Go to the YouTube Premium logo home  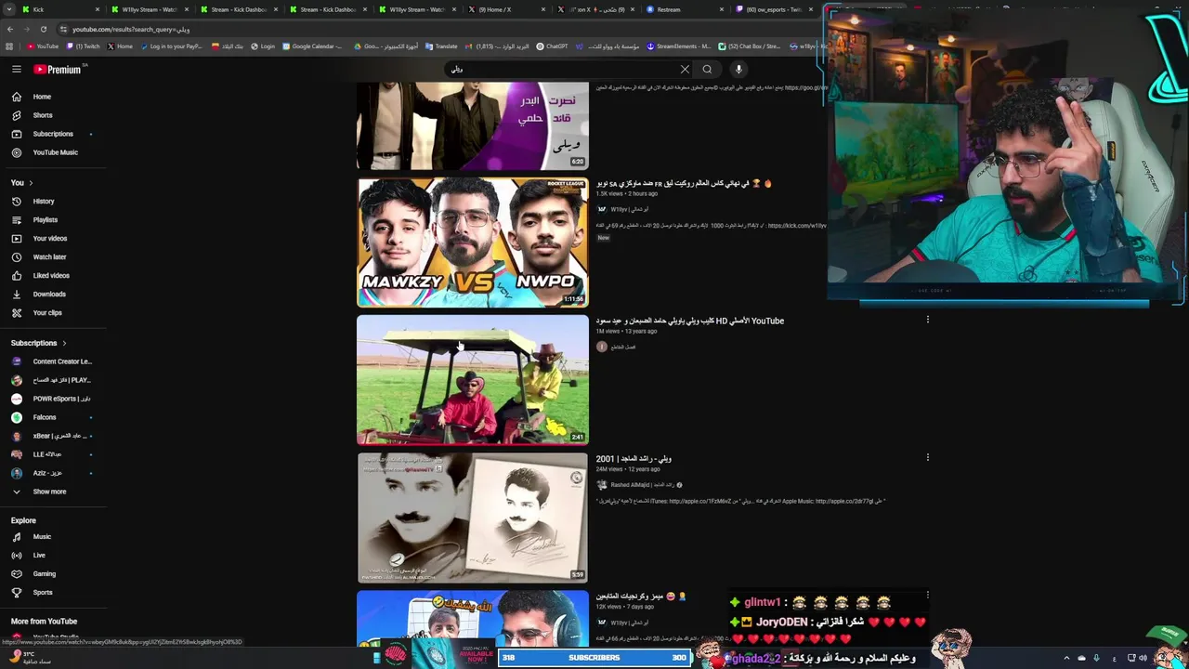tap(58, 70)
